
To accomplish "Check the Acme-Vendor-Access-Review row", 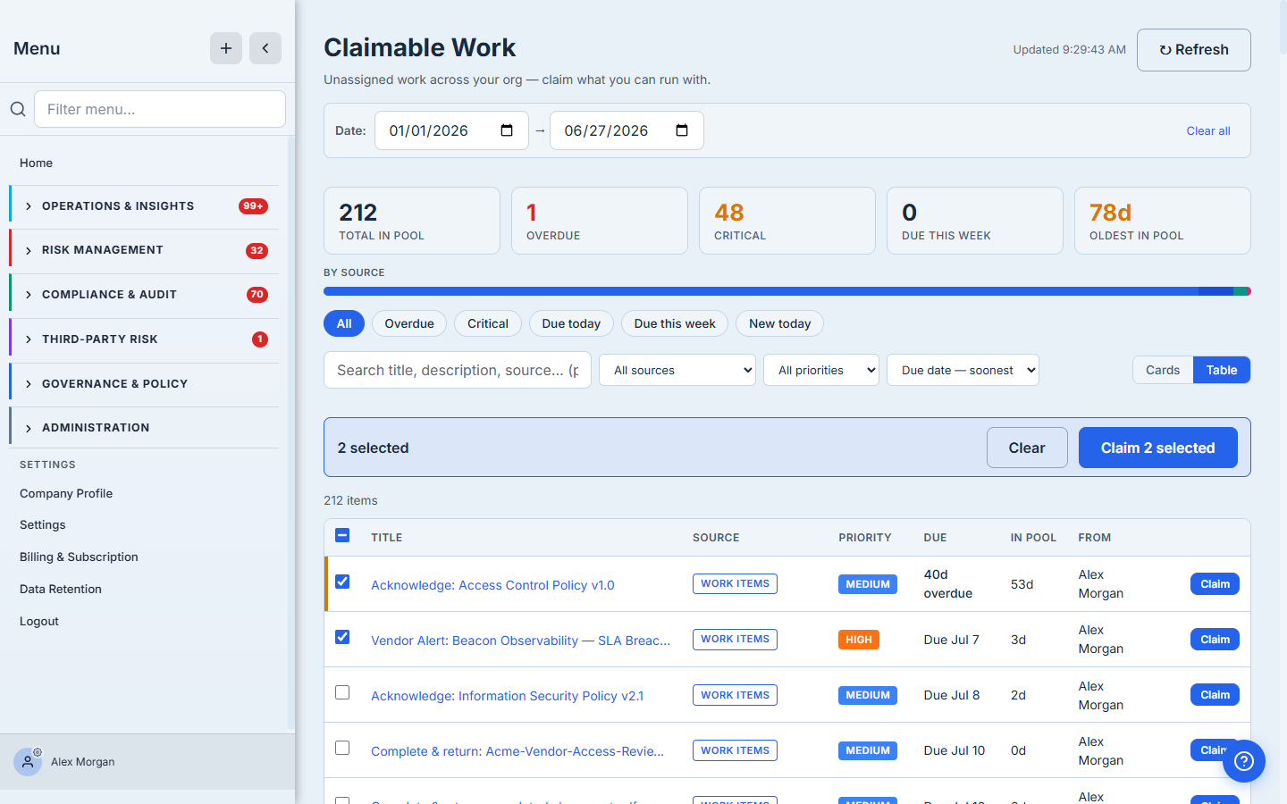I will click(x=342, y=748).
